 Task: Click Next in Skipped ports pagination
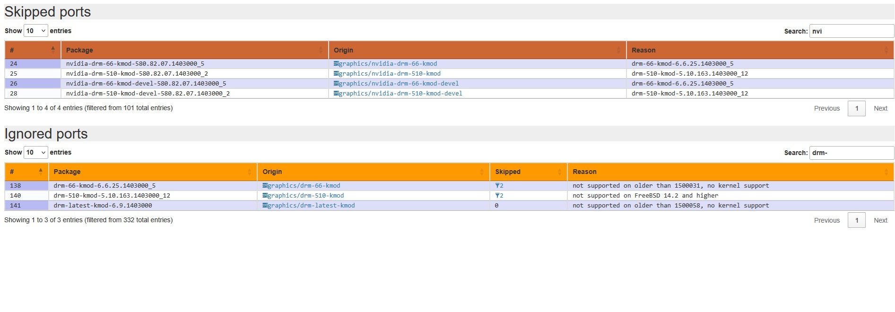pyautogui.click(x=880, y=108)
